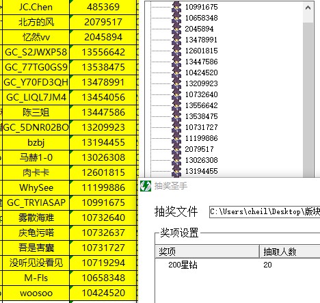
Task: Click the 奖项 column header
Action: 207,252
